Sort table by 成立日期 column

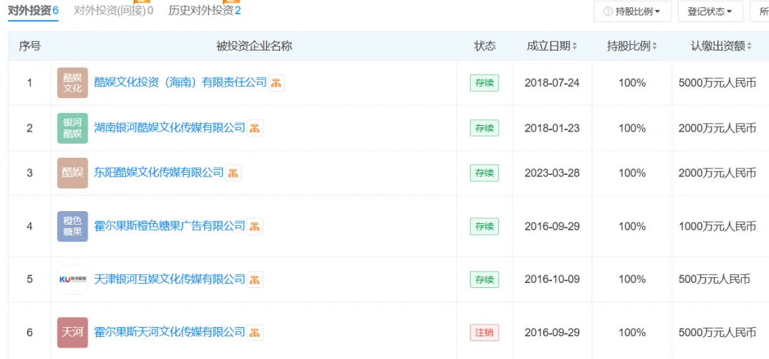(552, 46)
